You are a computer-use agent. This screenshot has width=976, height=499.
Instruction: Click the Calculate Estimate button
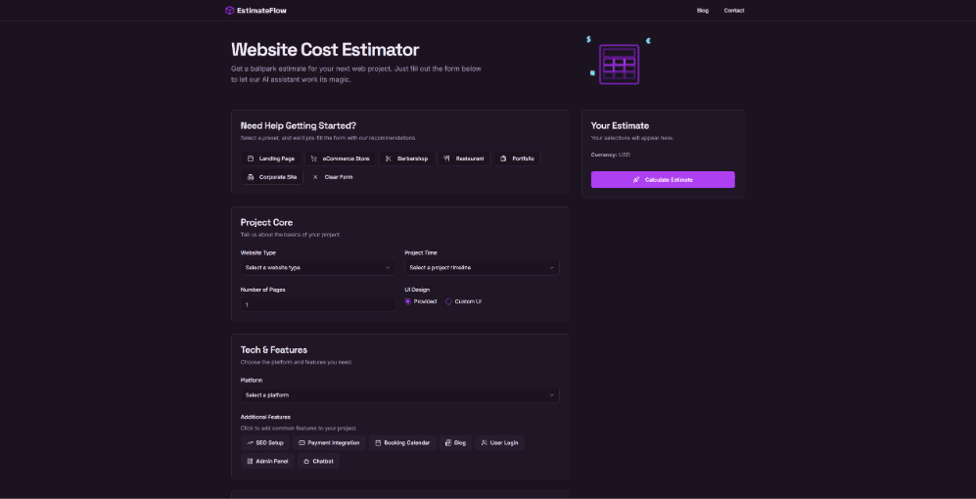pos(663,180)
